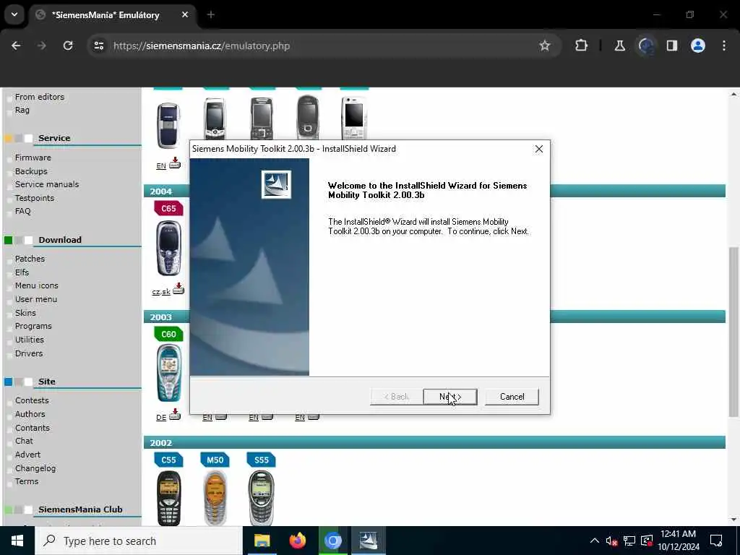Click the C60 phone image
This screenshot has width=740, height=555.
tap(168, 373)
